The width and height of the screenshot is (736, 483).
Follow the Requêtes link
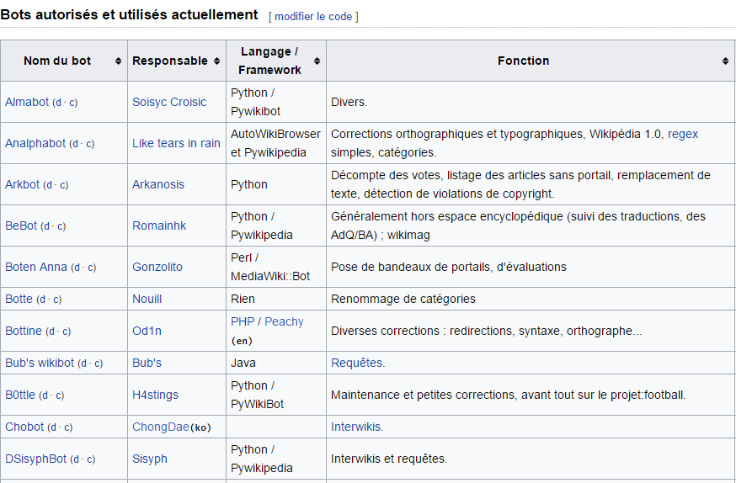pyautogui.click(x=357, y=363)
